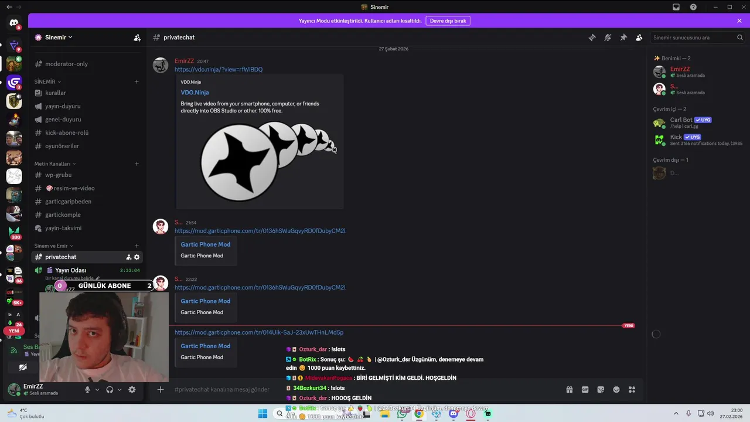Open the gift icon in message bar
The image size is (750, 422).
[x=569, y=389]
